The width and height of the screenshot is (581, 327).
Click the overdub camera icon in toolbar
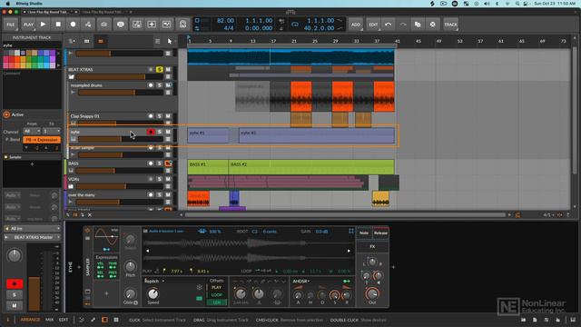click(x=104, y=25)
